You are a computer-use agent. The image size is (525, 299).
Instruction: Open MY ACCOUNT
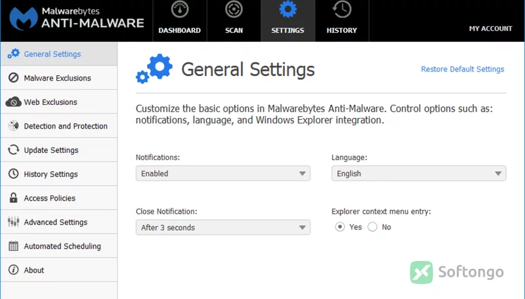[x=490, y=29]
